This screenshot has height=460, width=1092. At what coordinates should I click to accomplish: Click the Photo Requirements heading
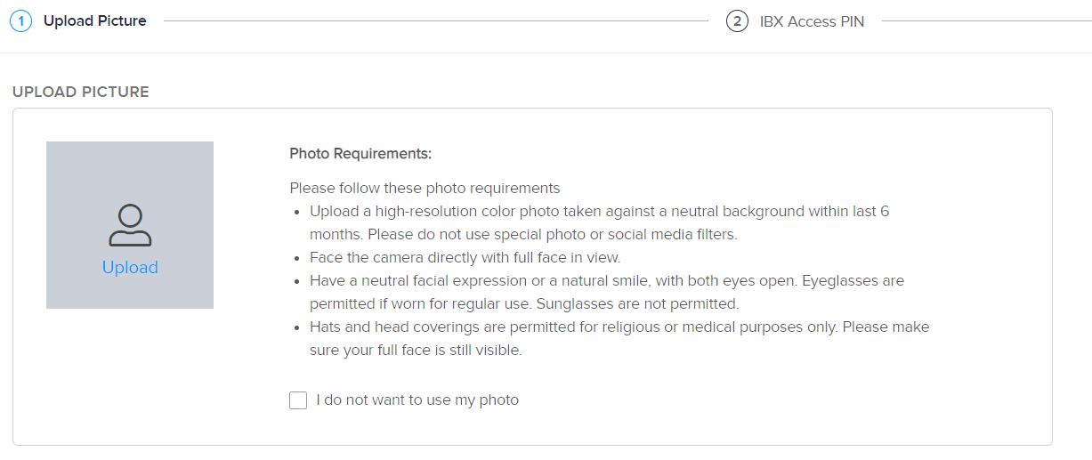[360, 154]
